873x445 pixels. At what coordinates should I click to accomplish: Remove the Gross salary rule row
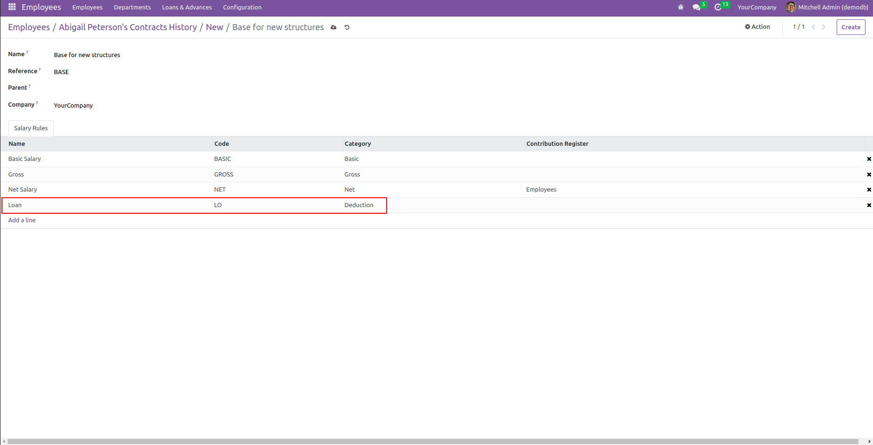[x=869, y=175]
